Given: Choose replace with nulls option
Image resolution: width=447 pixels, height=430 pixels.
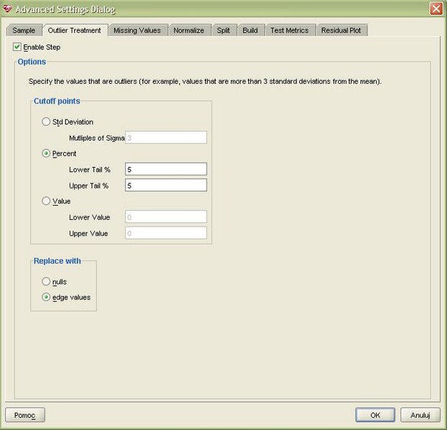Looking at the screenshot, I should click(47, 282).
